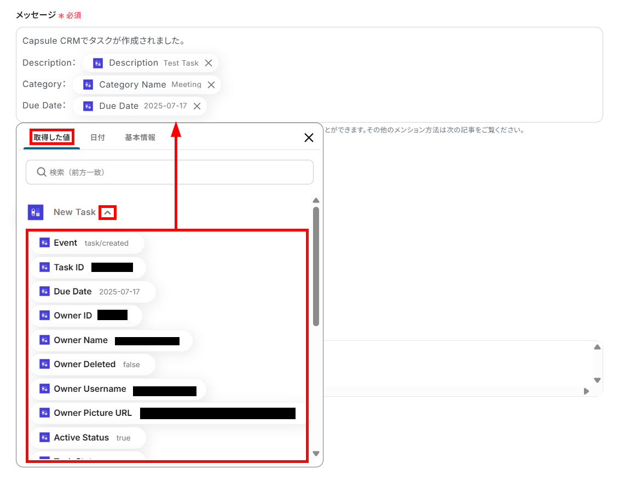Insert the Active Status true value
Viewport: 619px width, 481px height.
[89, 438]
